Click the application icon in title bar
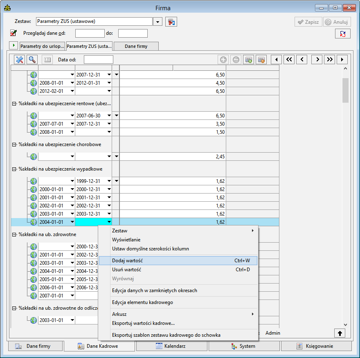 [x=7, y=8]
